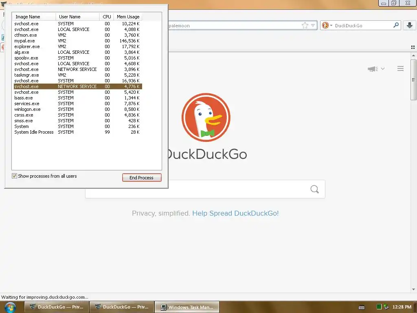
Task: Sort processes by Image Name column
Action: point(34,16)
